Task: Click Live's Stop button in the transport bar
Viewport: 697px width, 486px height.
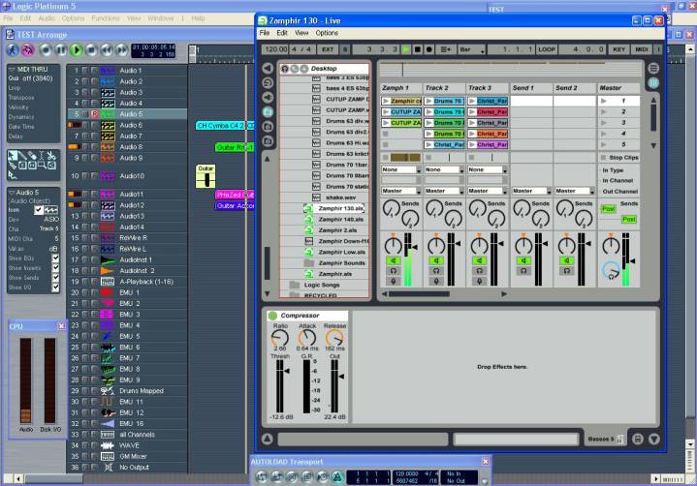Action: pos(418,49)
